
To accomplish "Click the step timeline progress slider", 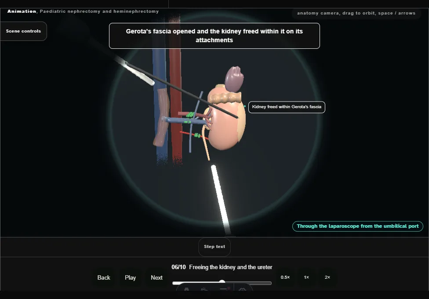I will click(x=222, y=283).
